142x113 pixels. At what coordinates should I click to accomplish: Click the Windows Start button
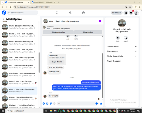pyautogui.click(x=3, y=111)
